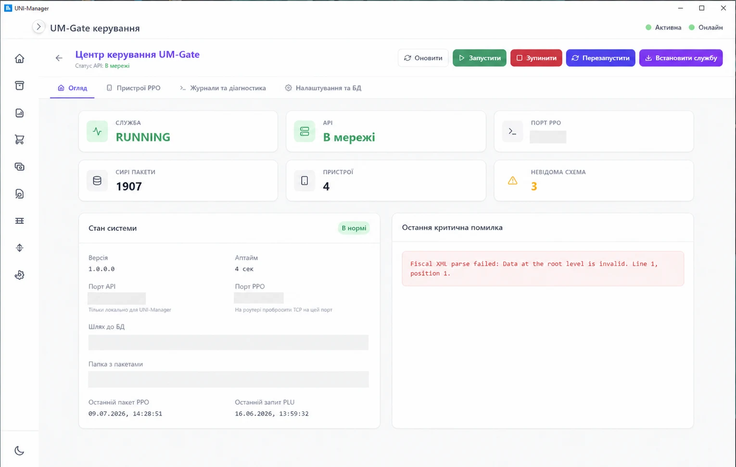The image size is (736, 467).
Task: Click the Невідома схема warning icon
Action: coord(512,181)
